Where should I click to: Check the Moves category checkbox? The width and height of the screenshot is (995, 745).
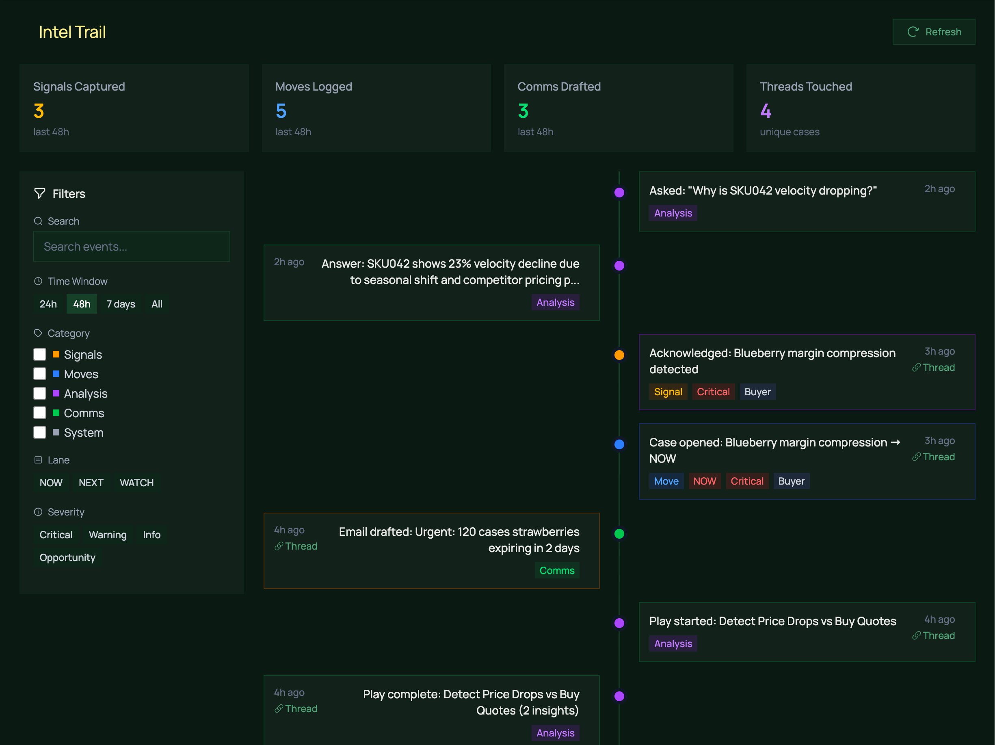point(40,374)
